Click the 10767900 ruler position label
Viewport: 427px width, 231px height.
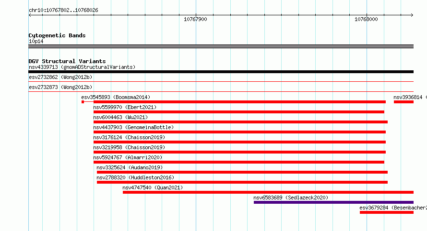point(195,19)
